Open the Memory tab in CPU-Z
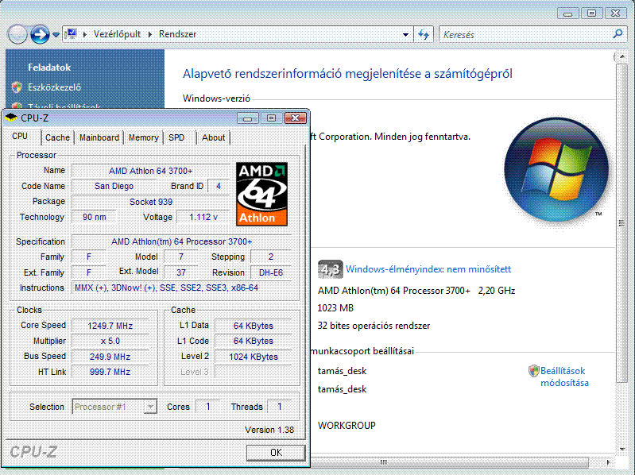Screen dimensions: 635x475 (x=143, y=137)
